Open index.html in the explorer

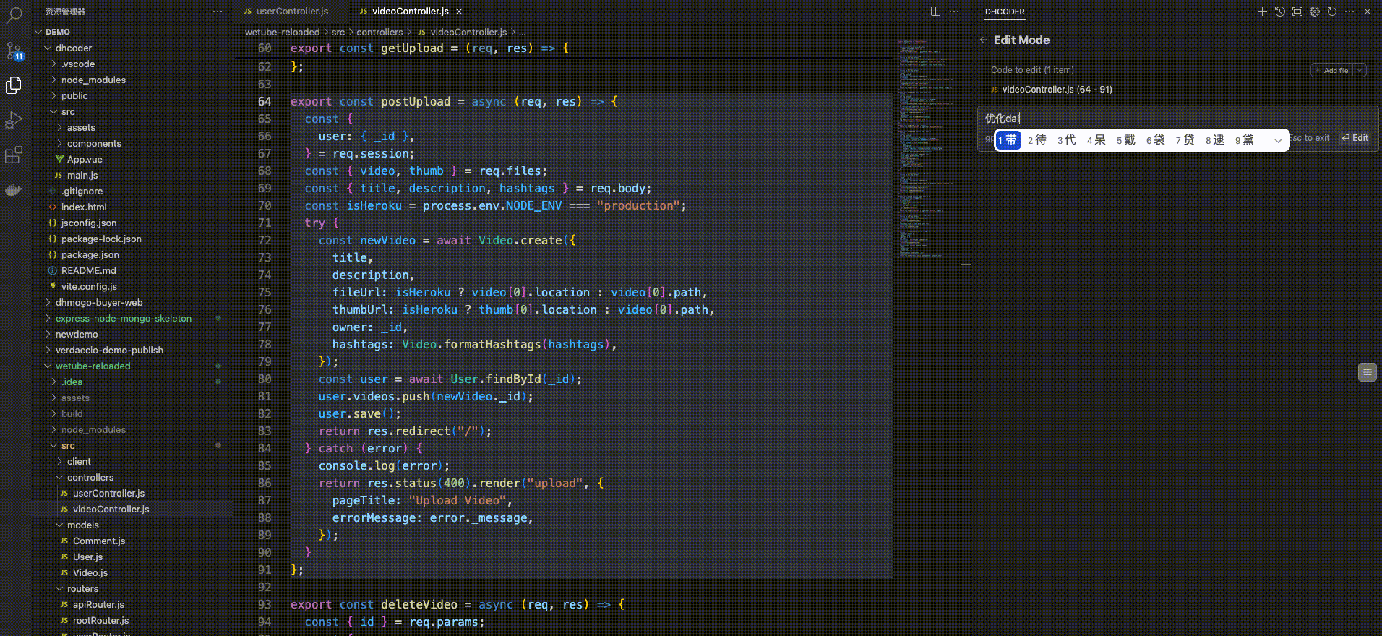click(84, 207)
